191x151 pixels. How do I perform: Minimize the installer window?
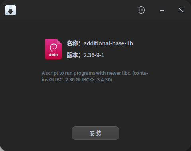pyautogui.click(x=162, y=10)
